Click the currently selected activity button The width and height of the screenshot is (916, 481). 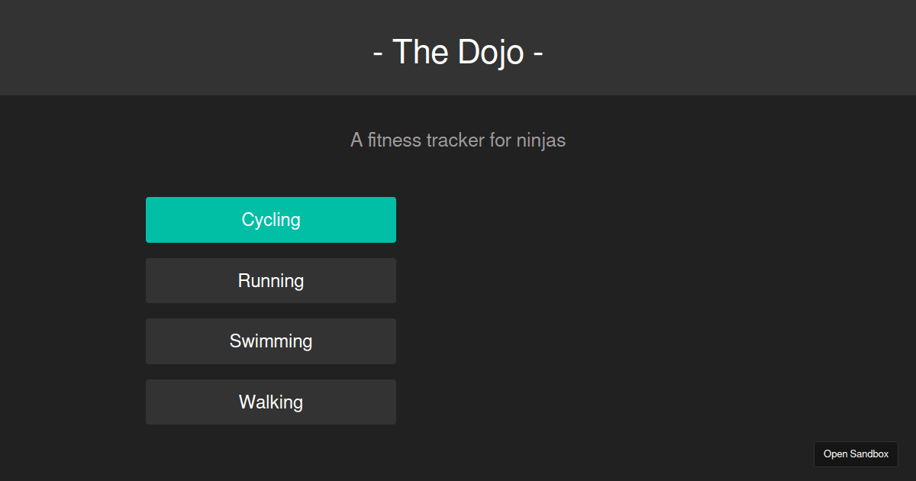tap(271, 219)
